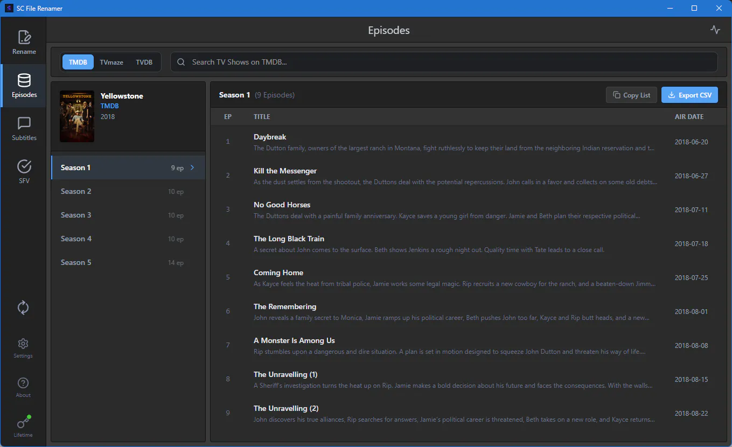The image size is (732, 447).
Task: Click the chevron arrow on Season 1
Action: tap(192, 167)
